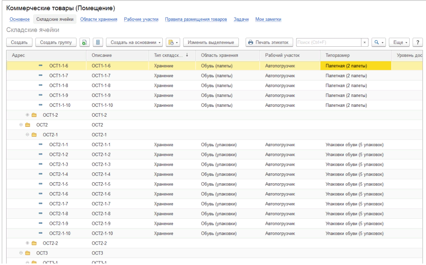Viewport: 426px width, 265px height.
Task: Clear the search field with the x icon
Action: tap(365, 43)
